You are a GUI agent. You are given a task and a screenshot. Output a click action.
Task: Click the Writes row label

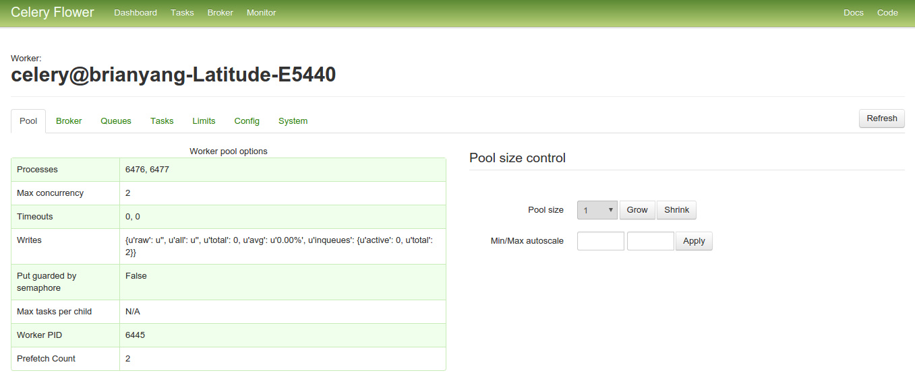tap(29, 240)
